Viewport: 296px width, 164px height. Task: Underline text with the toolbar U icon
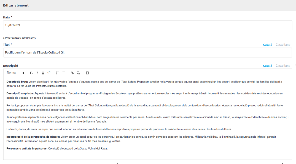[43, 73]
